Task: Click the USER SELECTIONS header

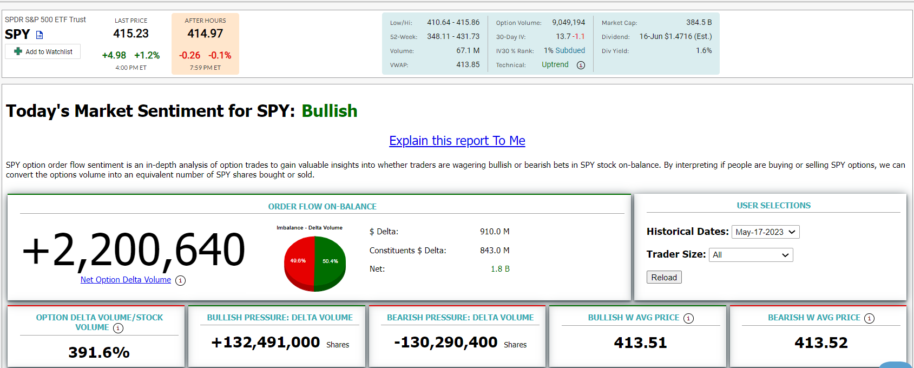Action: tap(774, 206)
